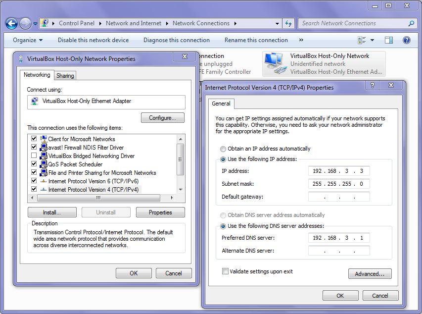422x314 pixels.
Task: Click the change view icon in toolbar
Action: click(x=362, y=40)
